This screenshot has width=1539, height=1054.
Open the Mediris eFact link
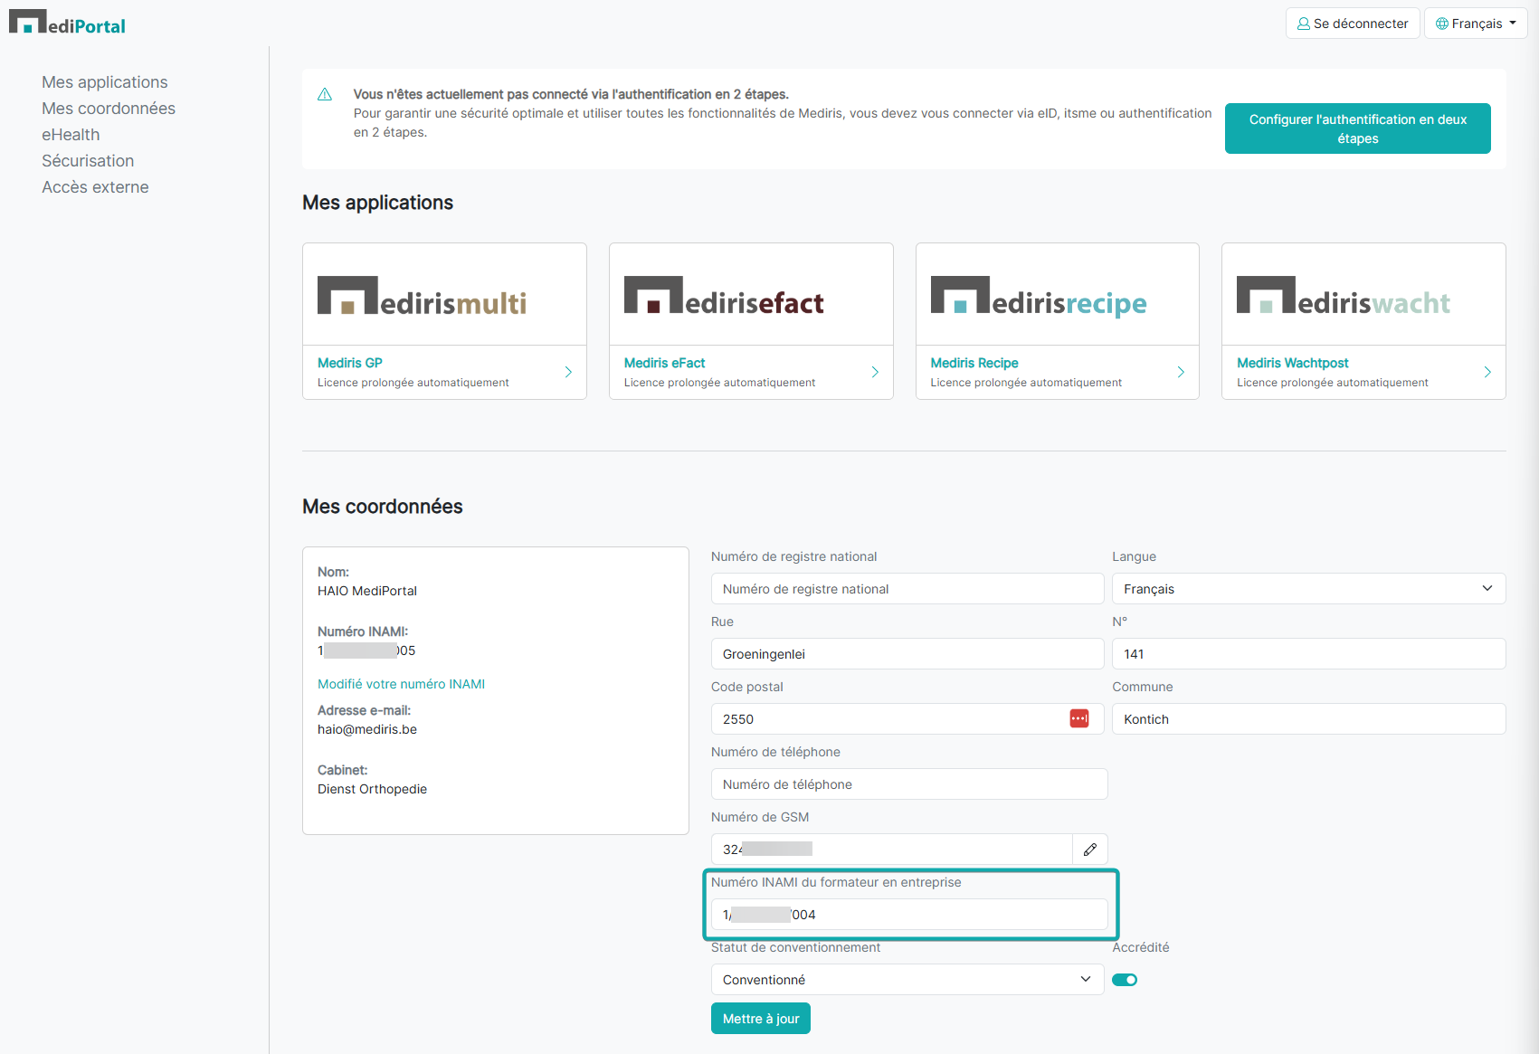(x=664, y=363)
